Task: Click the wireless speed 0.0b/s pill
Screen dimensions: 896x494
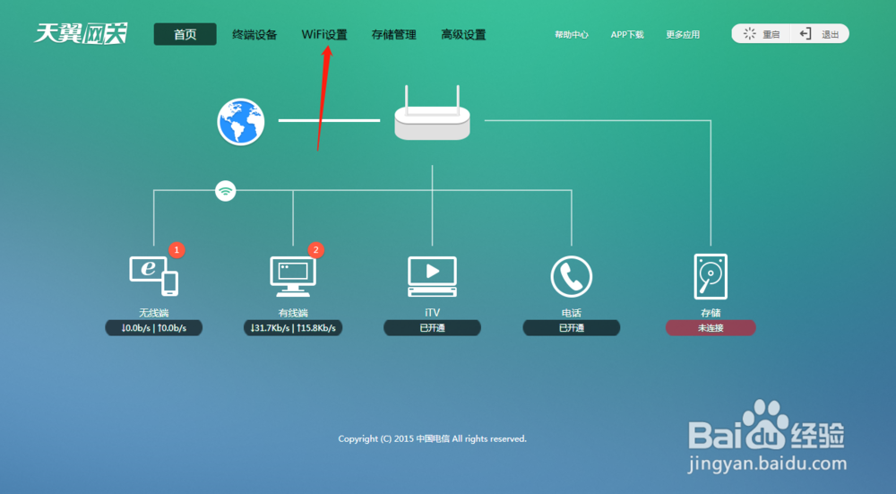Action: tap(154, 328)
